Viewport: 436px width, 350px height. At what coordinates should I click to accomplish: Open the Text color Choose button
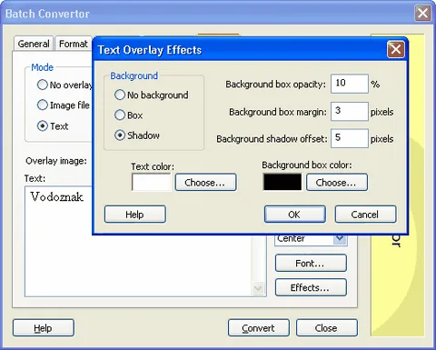[205, 182]
